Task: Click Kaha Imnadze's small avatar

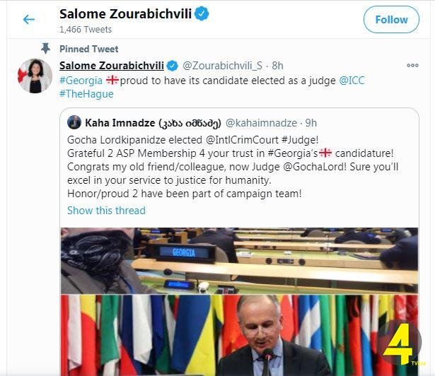Action: [x=74, y=122]
